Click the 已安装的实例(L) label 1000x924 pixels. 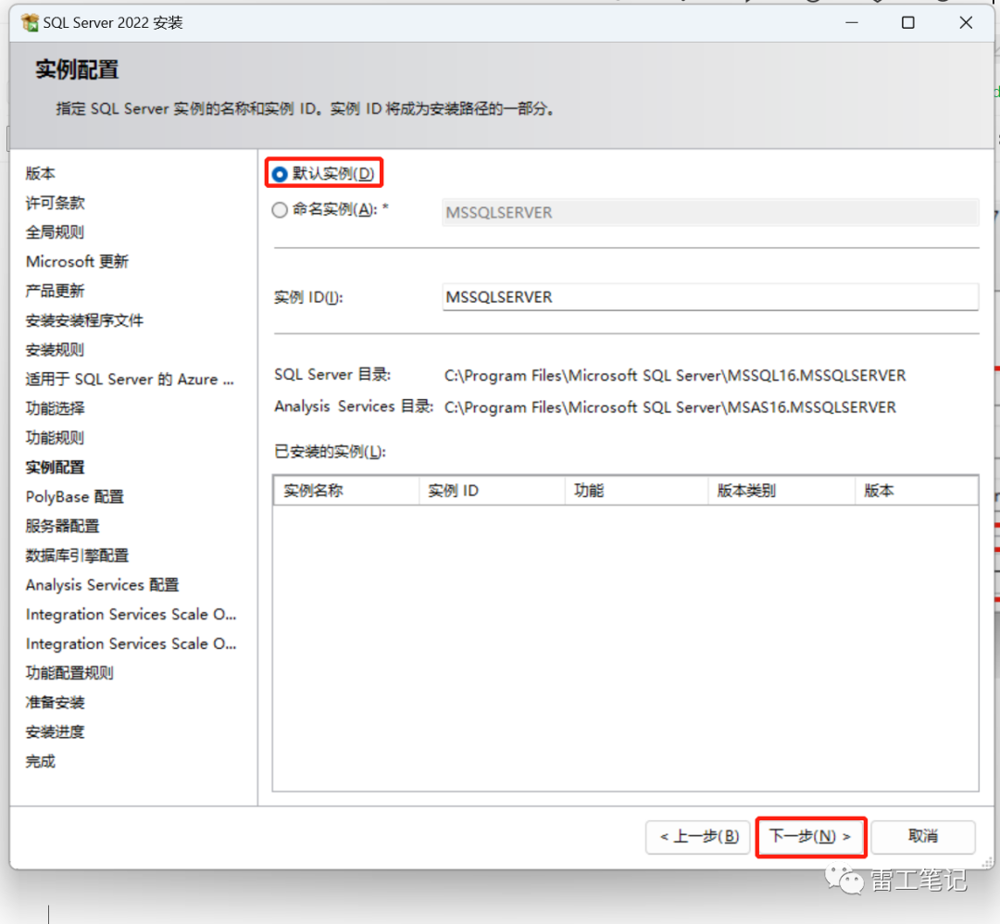tap(330, 452)
